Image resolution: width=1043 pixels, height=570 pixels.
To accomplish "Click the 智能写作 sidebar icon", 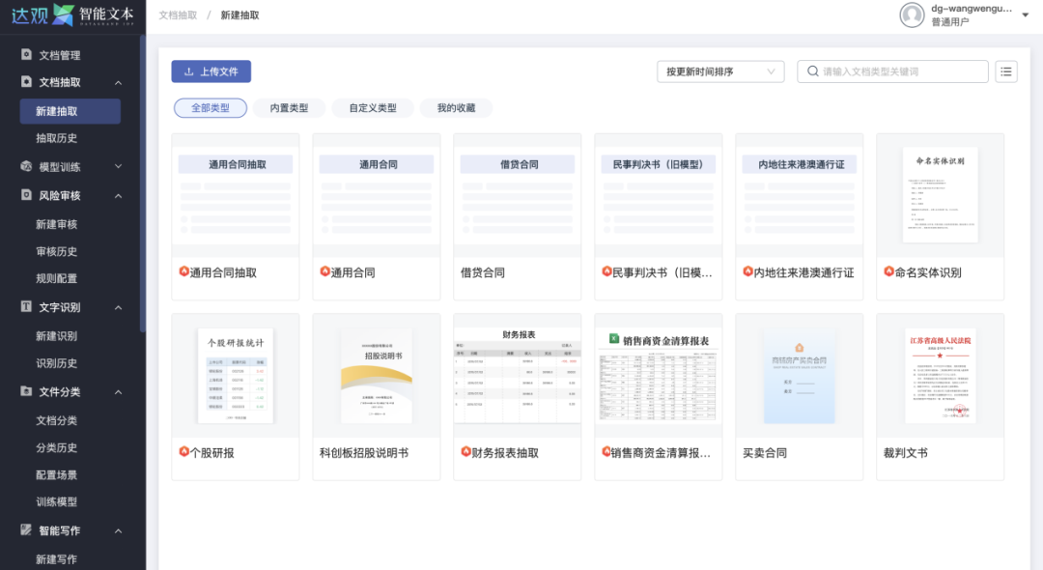I will [x=26, y=530].
